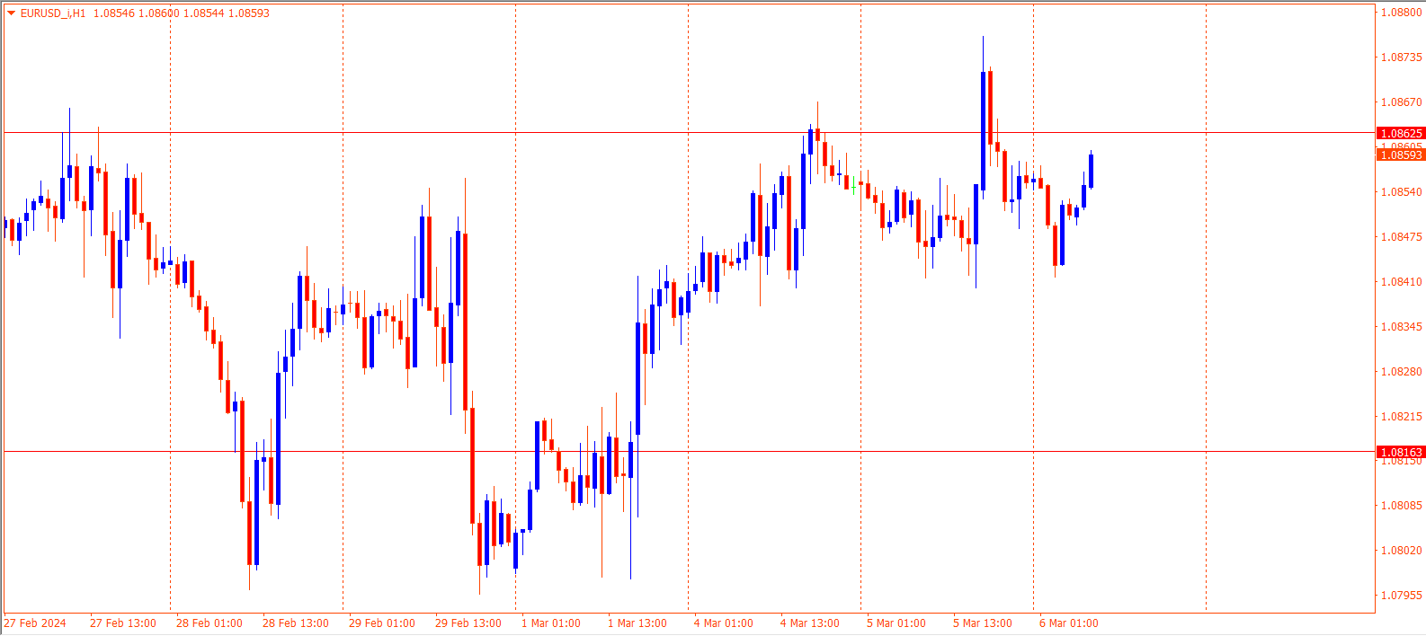Select the 1.08625 horizontal line price tag
The width and height of the screenshot is (1426, 636).
(1401, 133)
